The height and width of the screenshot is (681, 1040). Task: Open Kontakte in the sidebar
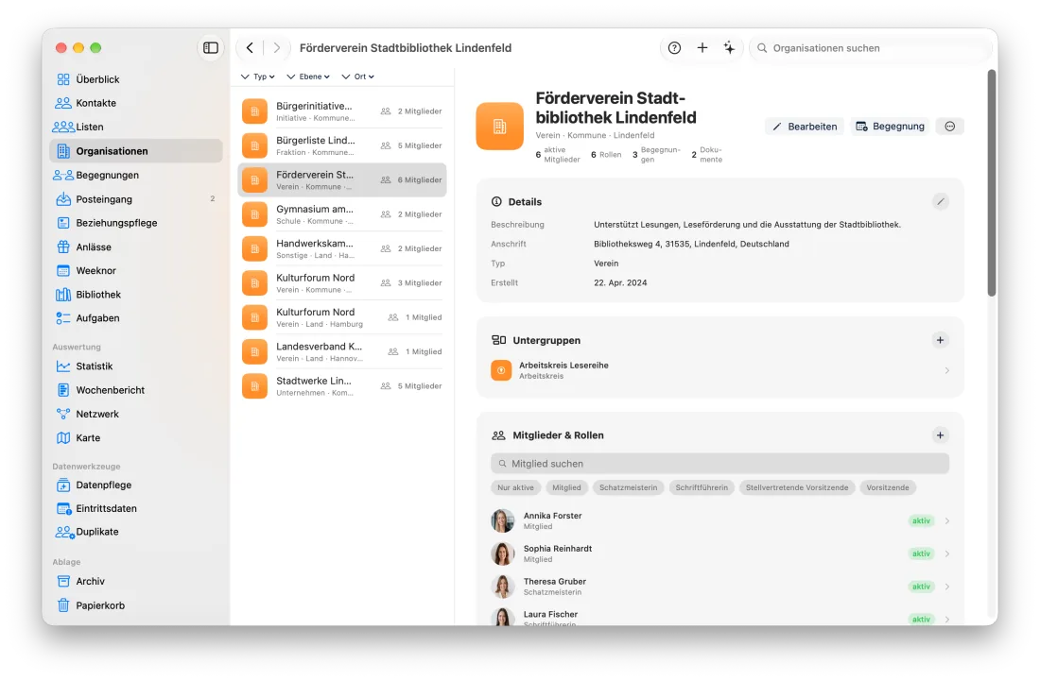click(136, 103)
